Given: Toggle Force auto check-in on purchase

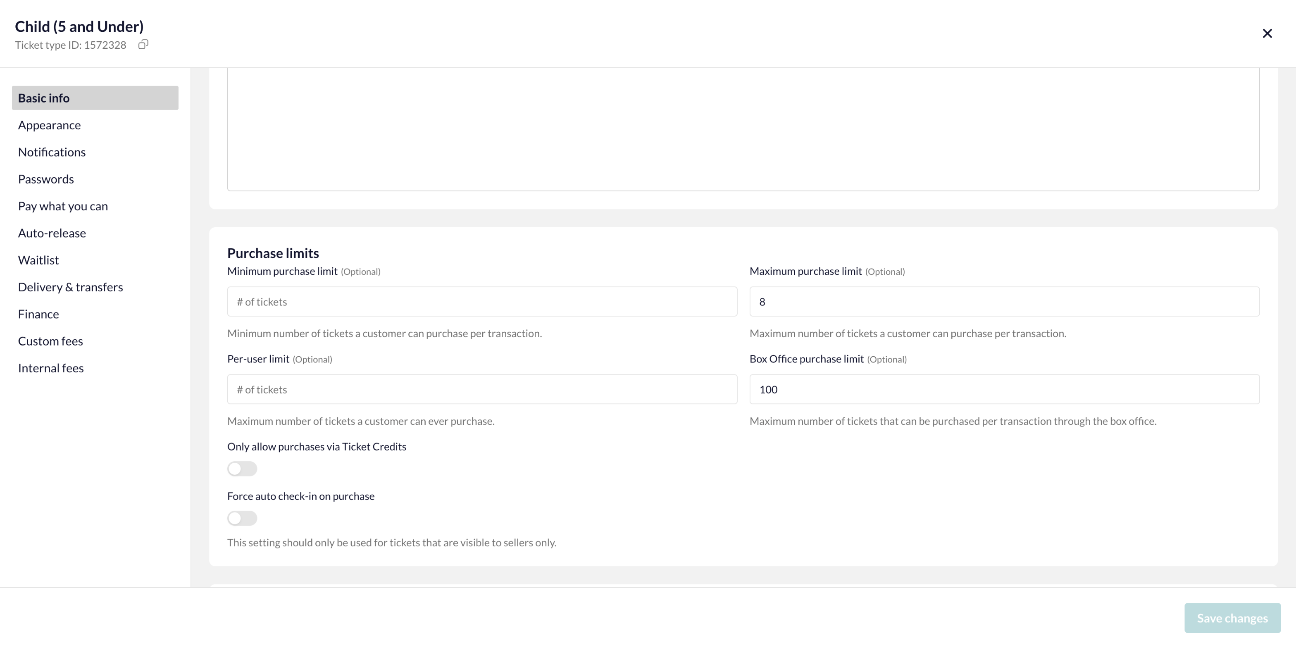Looking at the screenshot, I should tap(242, 518).
